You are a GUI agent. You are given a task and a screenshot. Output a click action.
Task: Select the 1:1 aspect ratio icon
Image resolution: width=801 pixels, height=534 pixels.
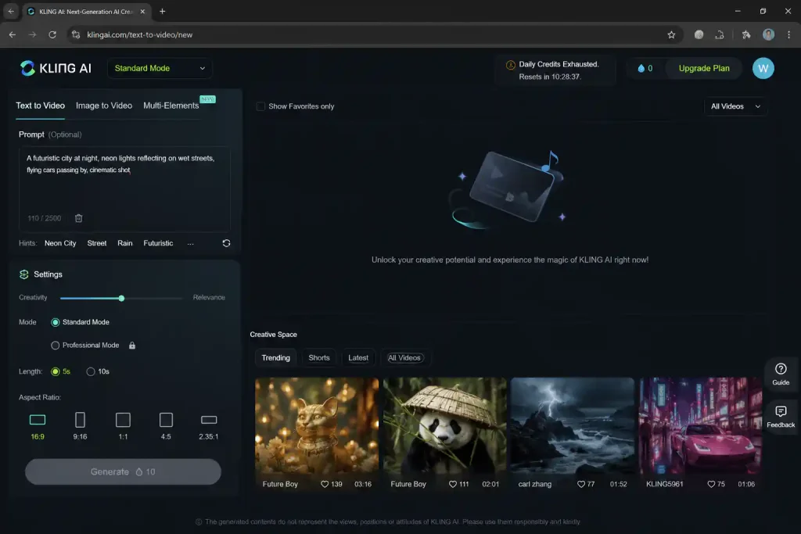point(123,420)
